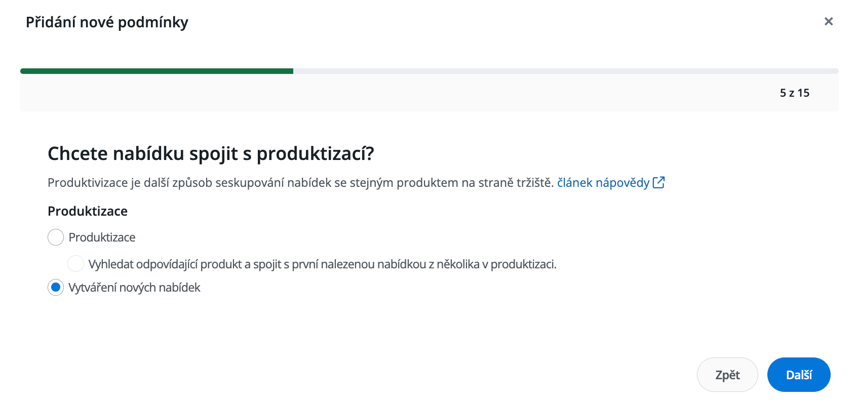Image resolution: width=857 pixels, height=402 pixels.
Task: Click the Produktizace radio option label text
Action: click(102, 237)
